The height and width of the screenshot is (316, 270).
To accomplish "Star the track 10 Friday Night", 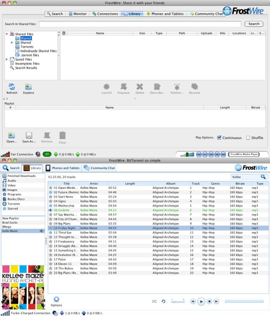I will click(x=51, y=228).
